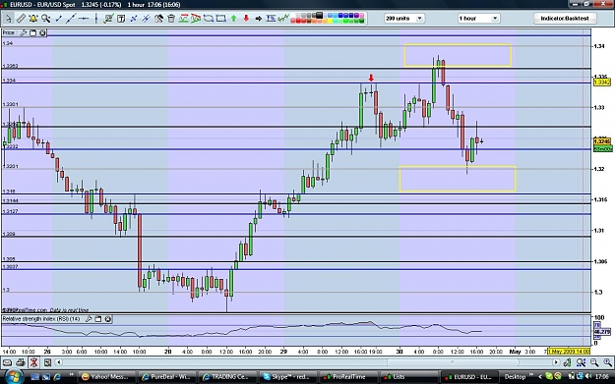Viewport: 615px width, 384px height.
Task: Click the green wave checkmarks icon
Action: (x=283, y=18)
